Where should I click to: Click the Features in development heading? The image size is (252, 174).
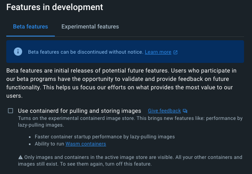(x=55, y=7)
